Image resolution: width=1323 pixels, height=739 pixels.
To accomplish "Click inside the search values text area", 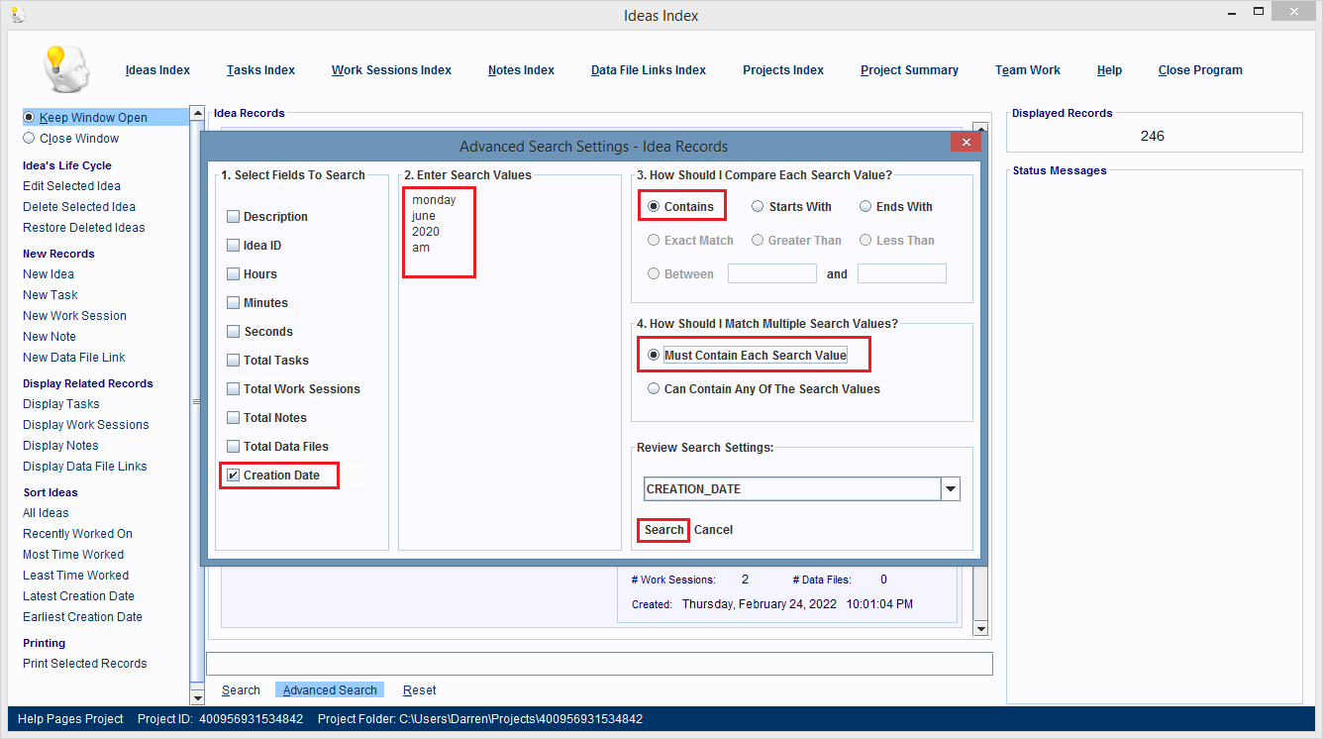I will 510,367.
